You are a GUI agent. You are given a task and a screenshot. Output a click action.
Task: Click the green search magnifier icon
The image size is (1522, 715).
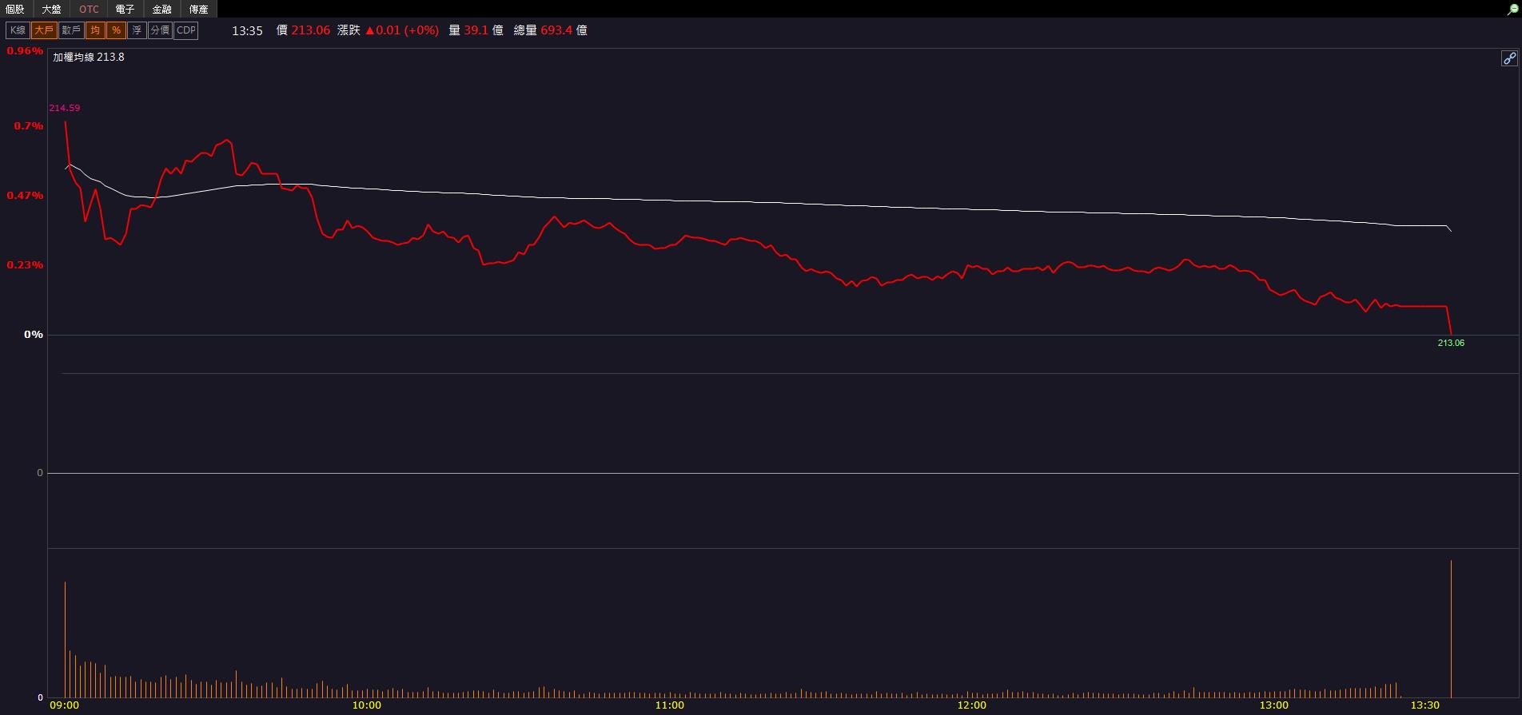point(1512,10)
